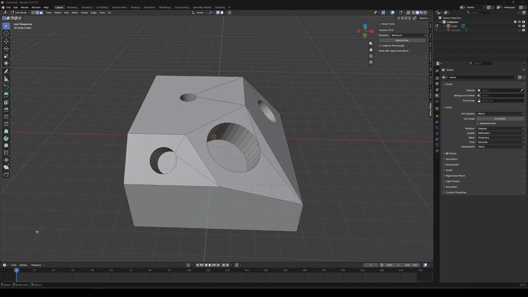528x297 pixels.
Task: Toggle Collection exclude checkbox in outliner
Action: click(515, 22)
